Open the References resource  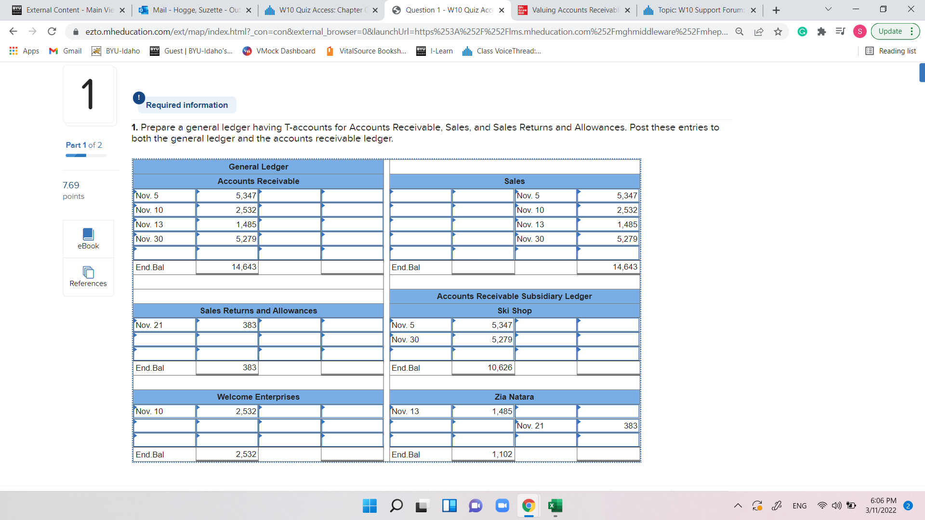[x=88, y=277]
